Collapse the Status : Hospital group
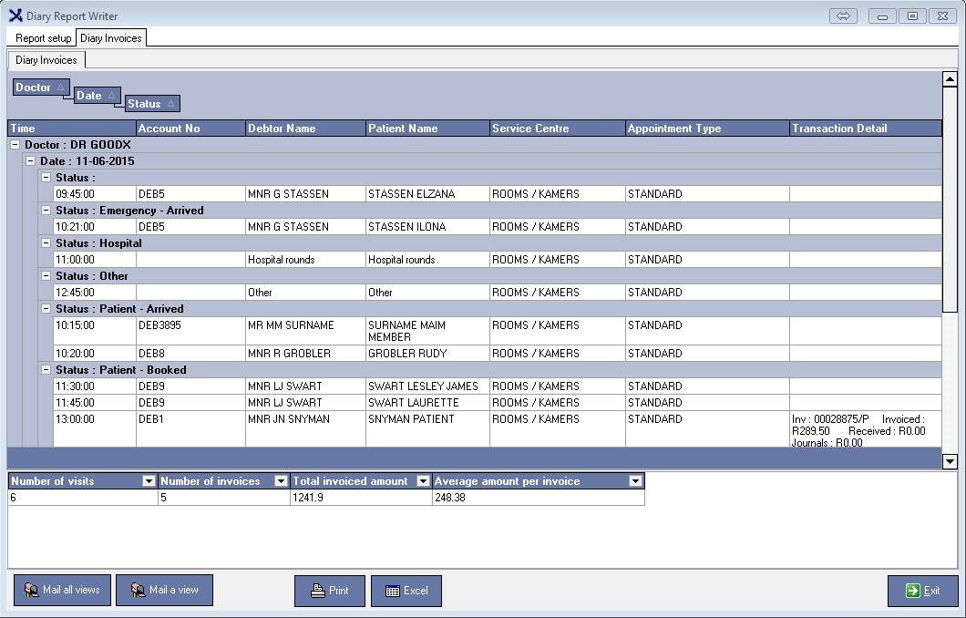The height and width of the screenshot is (618, 966). pyautogui.click(x=46, y=243)
